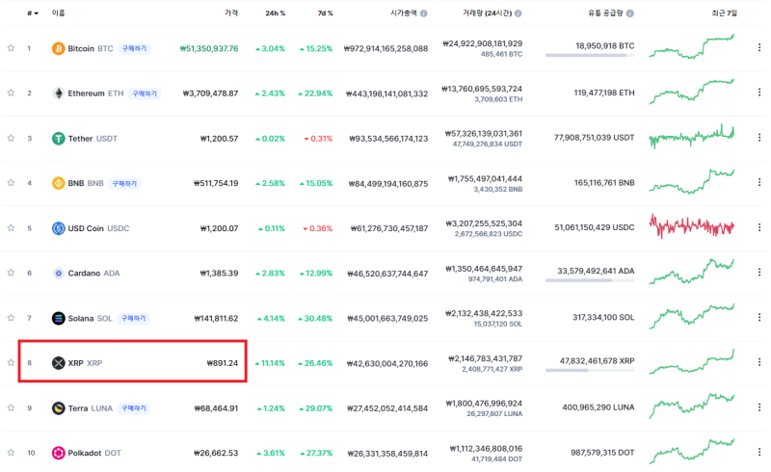Click the 구매하기 button for Solana
The width and height of the screenshot is (771, 472).
133,319
